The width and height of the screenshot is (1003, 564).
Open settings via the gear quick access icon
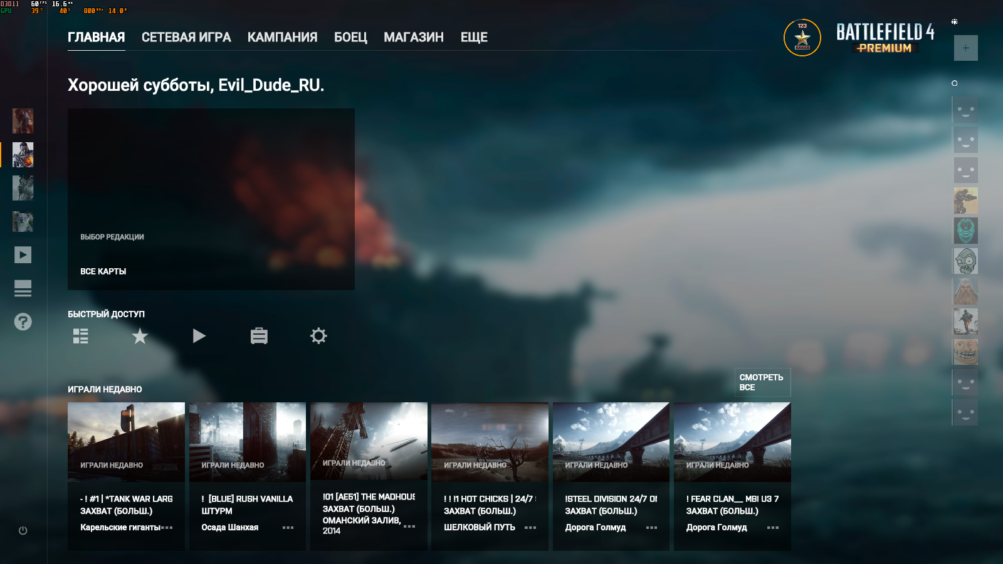tap(318, 337)
